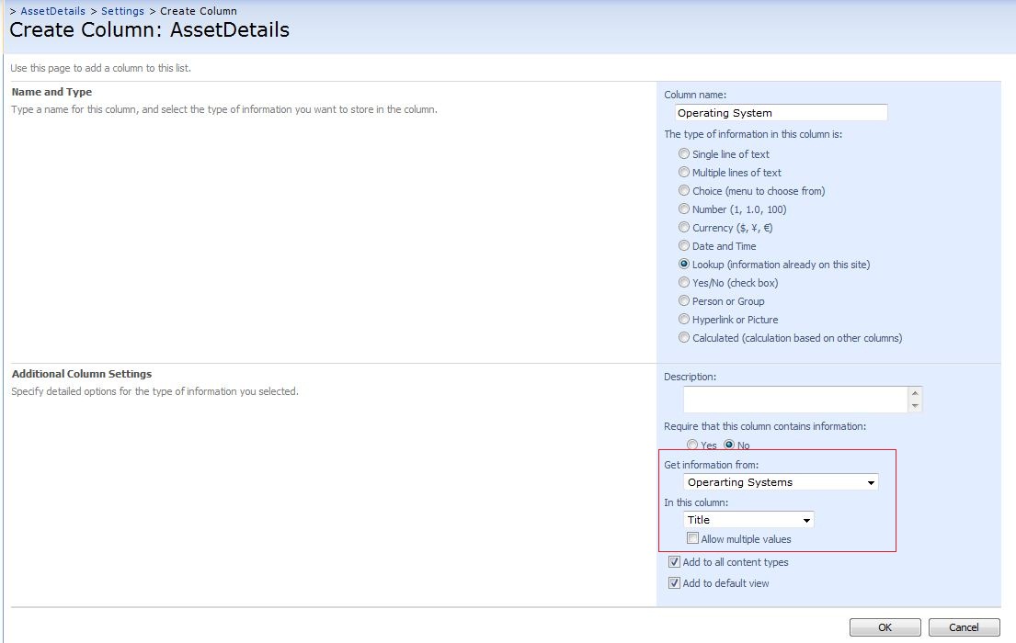Click the OK button to create column
Viewport: 1016px width, 643px height.
click(x=885, y=627)
